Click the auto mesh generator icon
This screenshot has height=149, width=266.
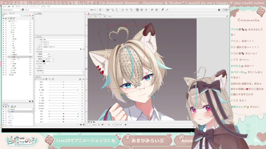tap(116, 10)
